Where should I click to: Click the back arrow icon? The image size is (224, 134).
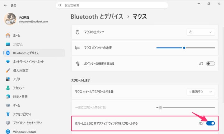pos(5,5)
